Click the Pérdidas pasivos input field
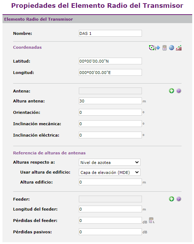 110,232
